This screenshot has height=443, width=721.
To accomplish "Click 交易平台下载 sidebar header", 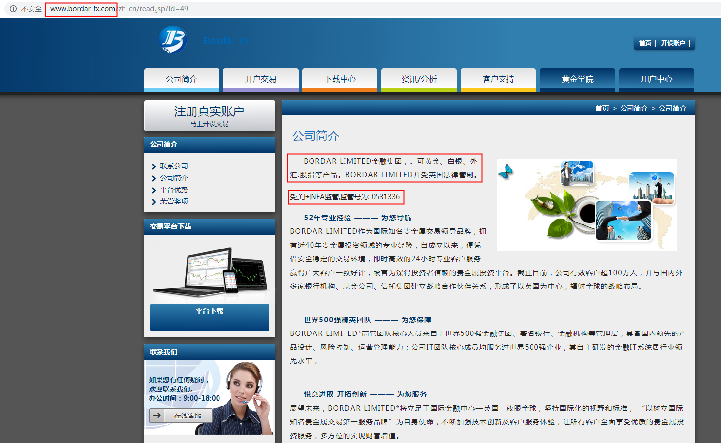I will pos(210,226).
